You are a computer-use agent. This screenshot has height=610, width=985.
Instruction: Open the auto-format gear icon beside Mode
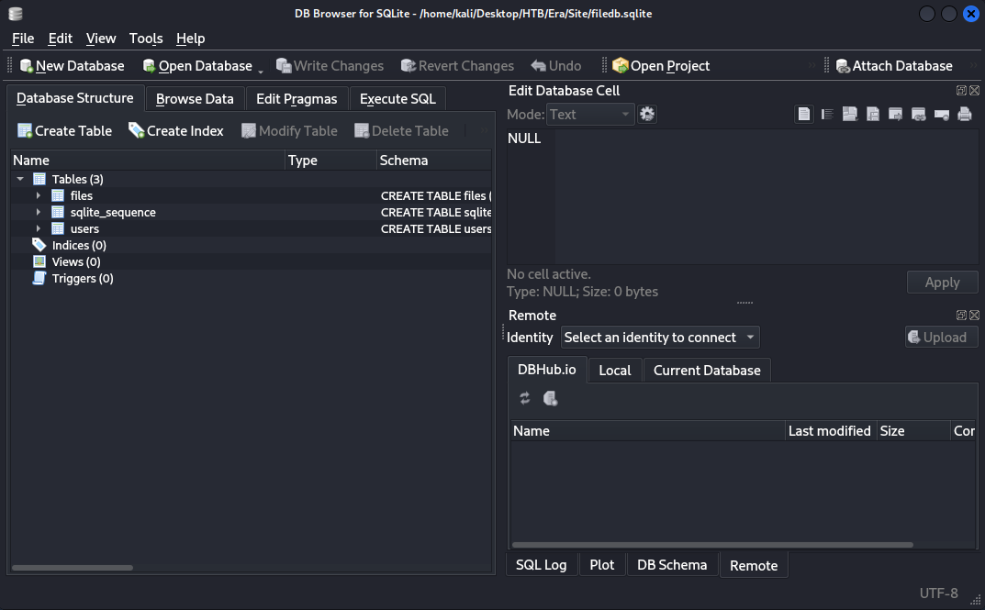pyautogui.click(x=647, y=115)
